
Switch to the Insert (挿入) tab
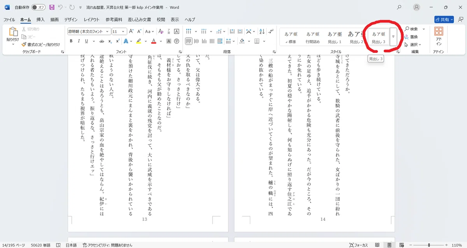click(40, 19)
